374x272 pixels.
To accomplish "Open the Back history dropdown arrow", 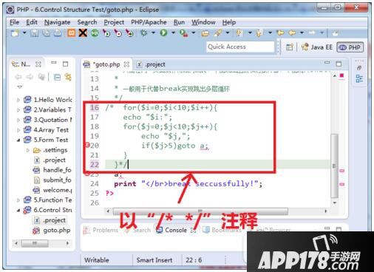I will click(302, 33).
